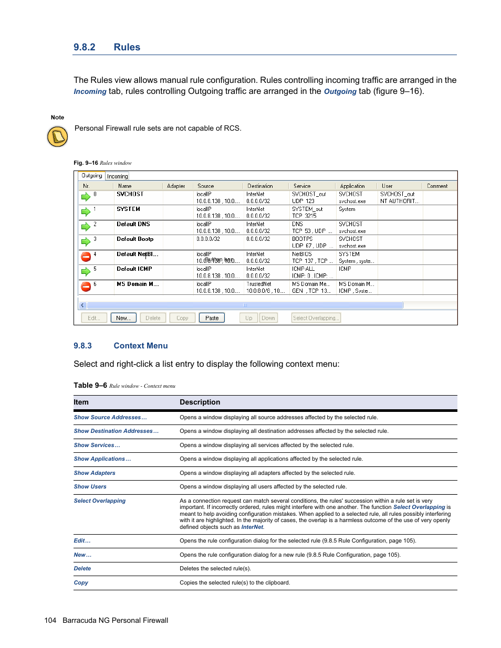Click Show Users table entry

90,487
